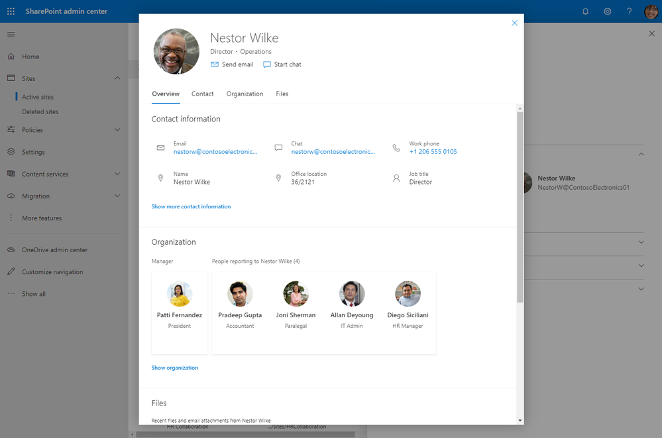Click the Chat bubble icon in contact info
Image resolution: width=662 pixels, height=438 pixels.
tap(278, 147)
